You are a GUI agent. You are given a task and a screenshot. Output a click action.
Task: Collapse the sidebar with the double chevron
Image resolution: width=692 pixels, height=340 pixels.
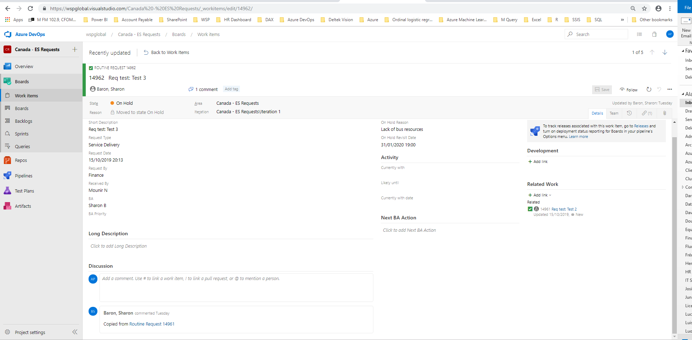pos(75,332)
